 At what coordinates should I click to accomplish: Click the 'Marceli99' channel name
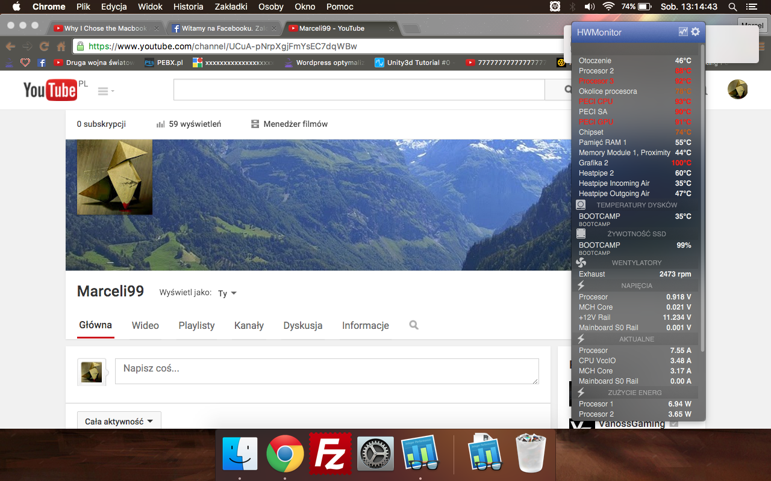click(x=110, y=292)
